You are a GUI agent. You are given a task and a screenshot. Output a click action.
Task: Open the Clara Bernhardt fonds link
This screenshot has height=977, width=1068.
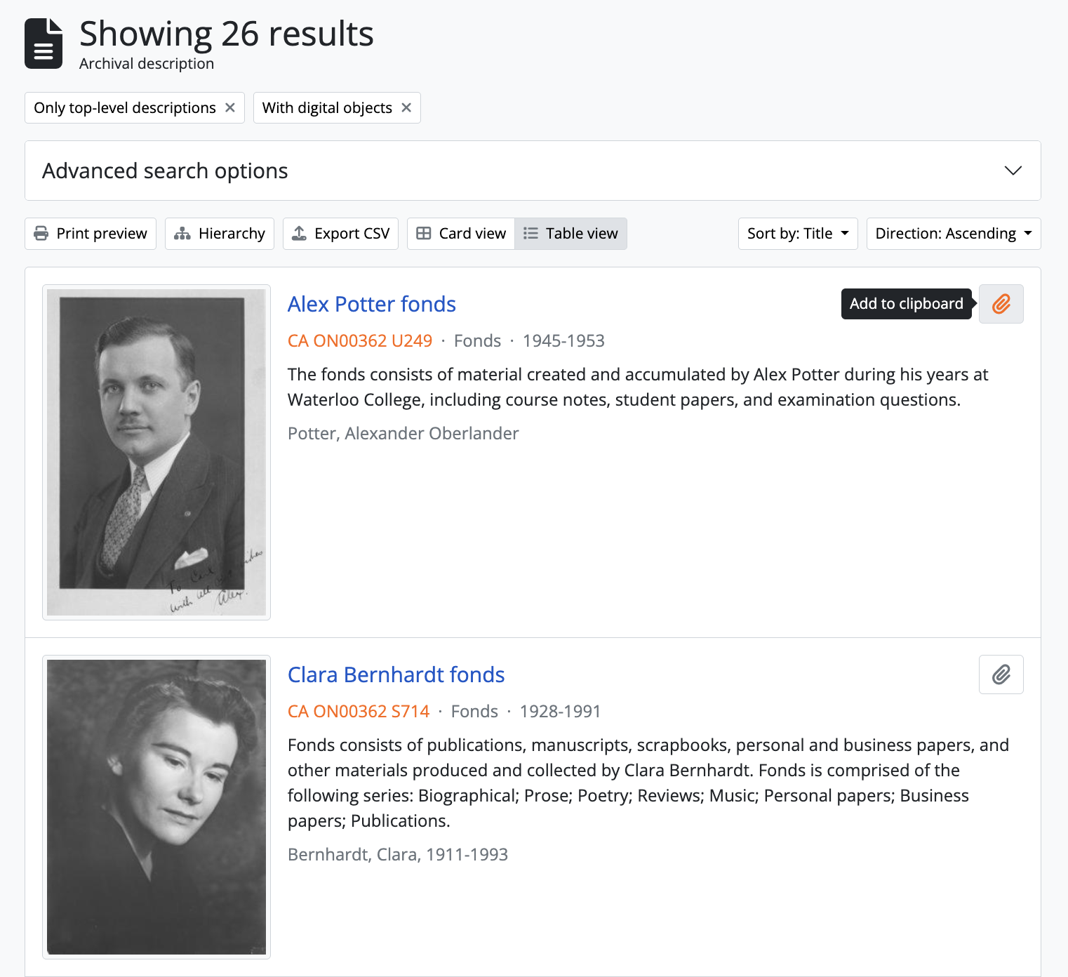396,674
